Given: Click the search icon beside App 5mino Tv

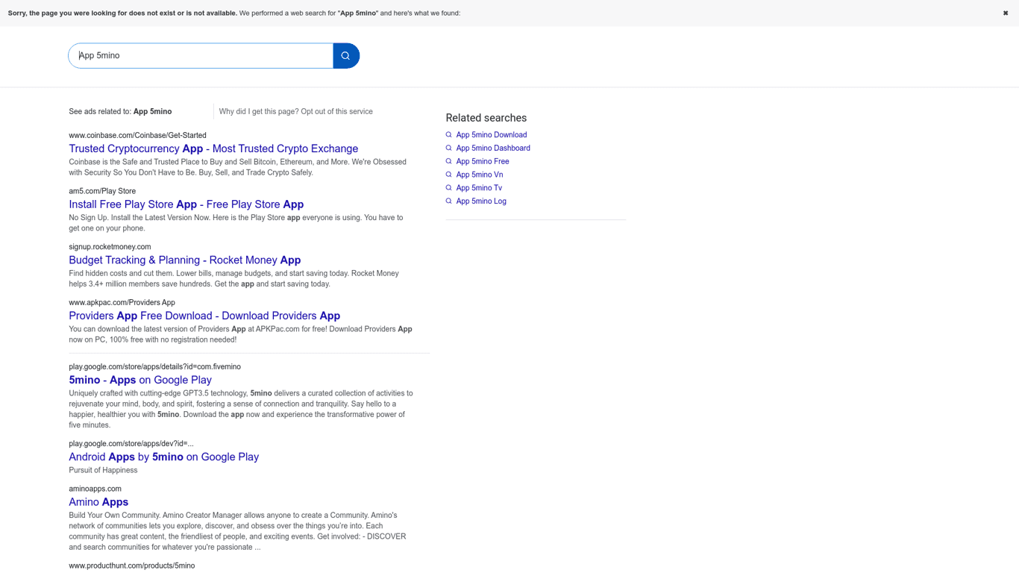Looking at the screenshot, I should 448,188.
